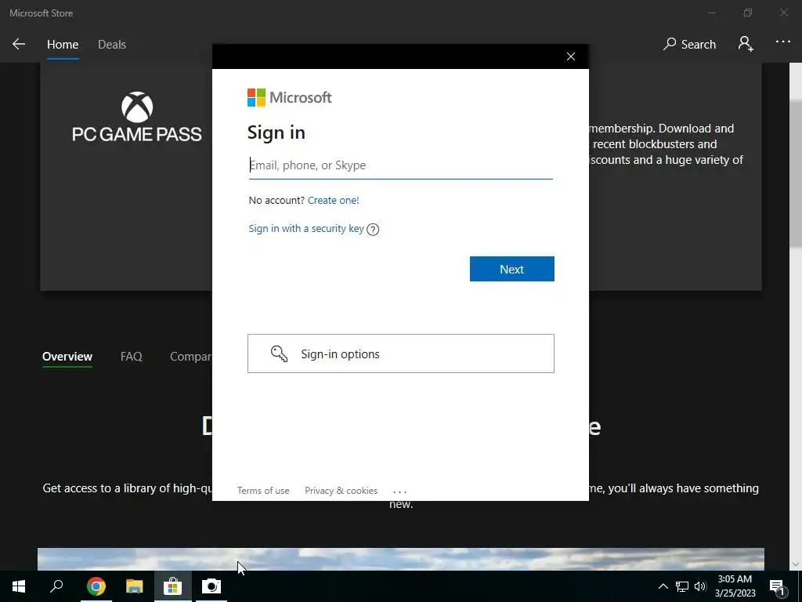Open the security key help icon
Image resolution: width=802 pixels, height=602 pixels.
tap(373, 230)
